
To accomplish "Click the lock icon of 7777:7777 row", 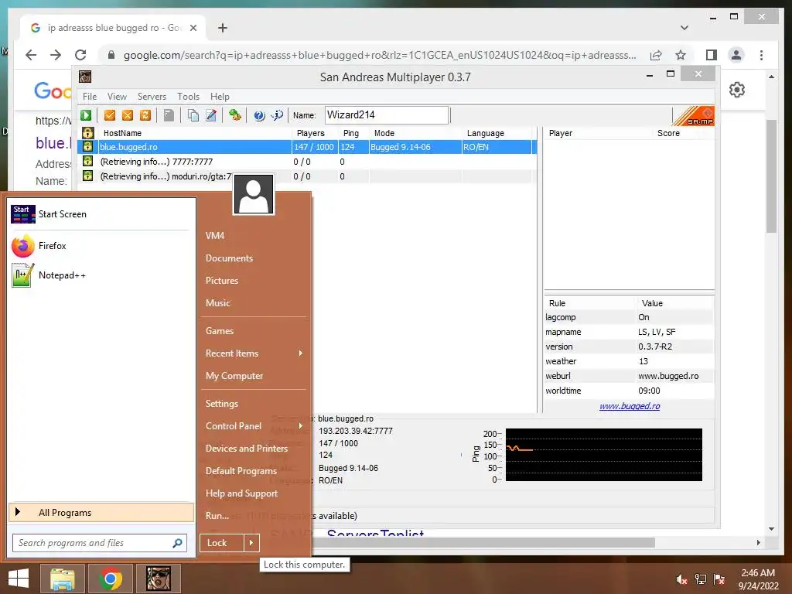I will click(88, 161).
